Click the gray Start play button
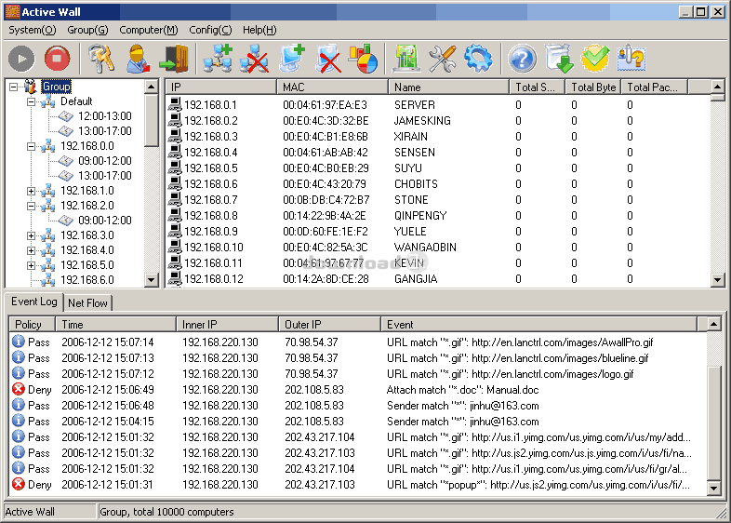The image size is (731, 523). coord(21,59)
